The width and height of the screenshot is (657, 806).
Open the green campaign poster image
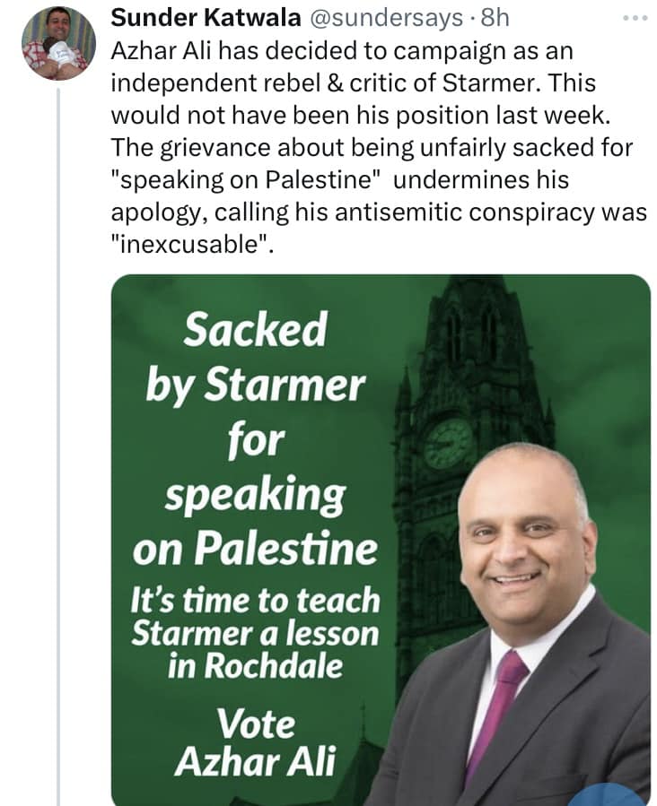[x=380, y=540]
